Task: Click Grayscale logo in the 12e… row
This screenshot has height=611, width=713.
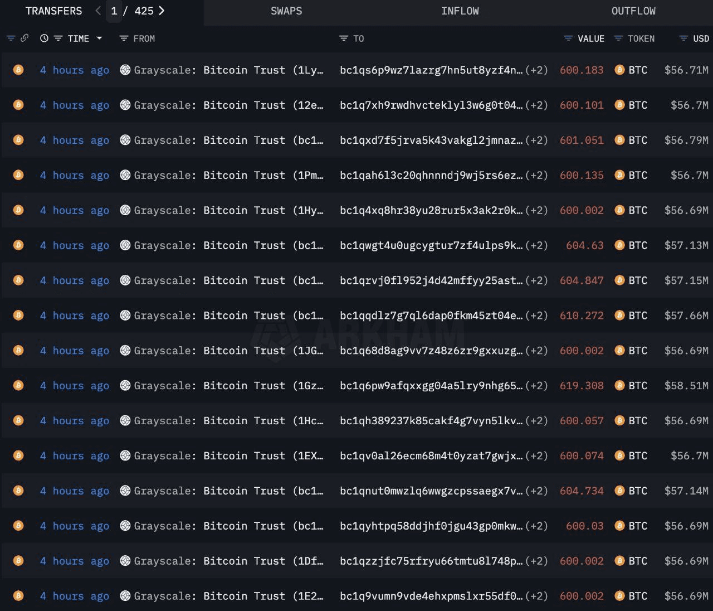Action: coord(125,105)
